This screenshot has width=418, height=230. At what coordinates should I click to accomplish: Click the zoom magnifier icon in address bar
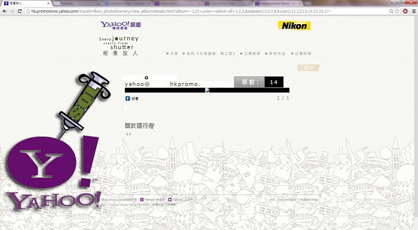pyautogui.click(x=391, y=11)
